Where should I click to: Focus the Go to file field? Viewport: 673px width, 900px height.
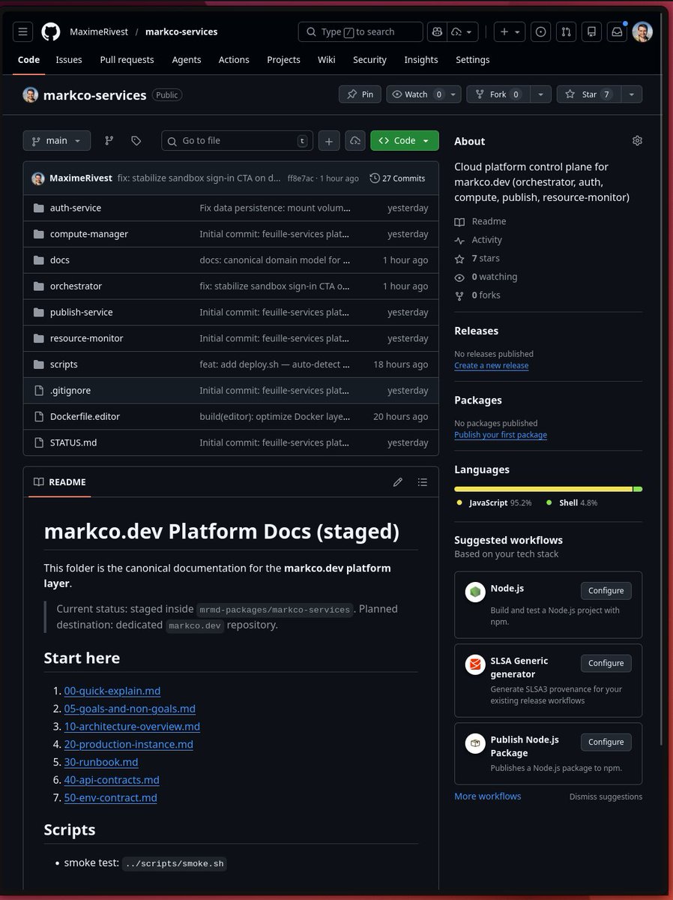[x=237, y=140]
